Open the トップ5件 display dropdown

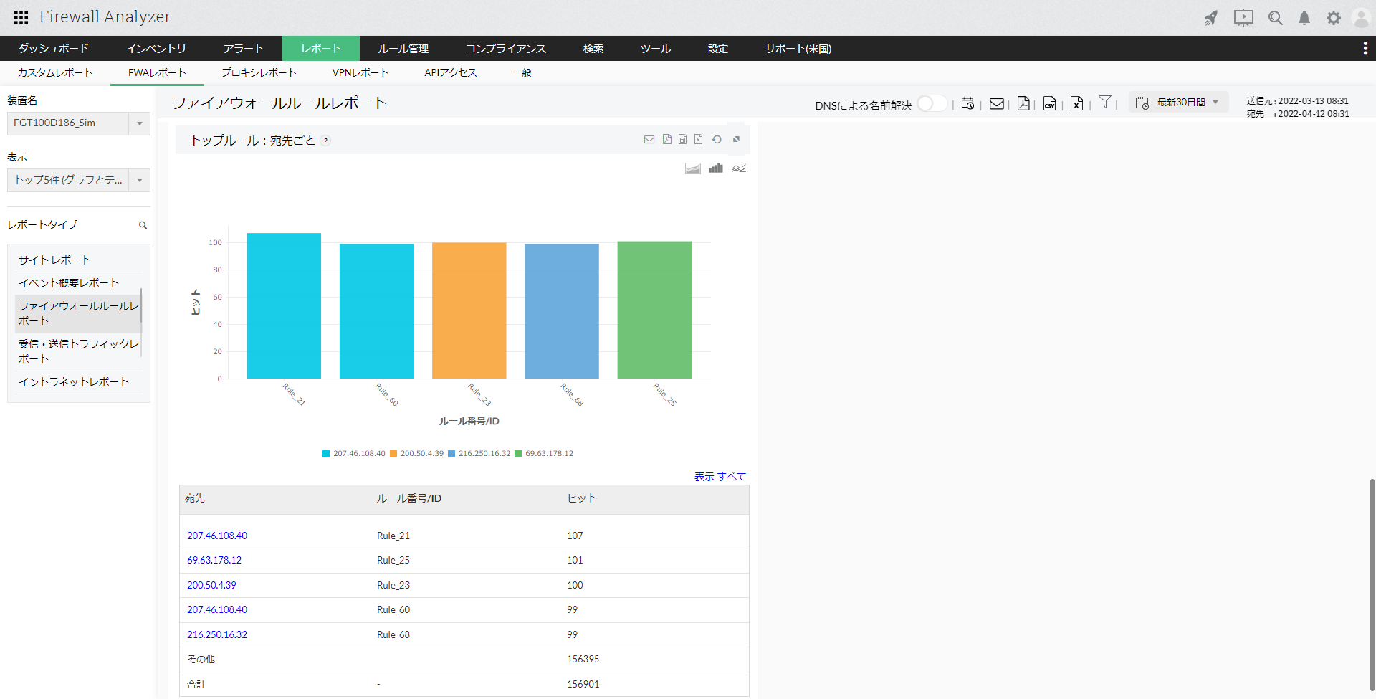140,180
